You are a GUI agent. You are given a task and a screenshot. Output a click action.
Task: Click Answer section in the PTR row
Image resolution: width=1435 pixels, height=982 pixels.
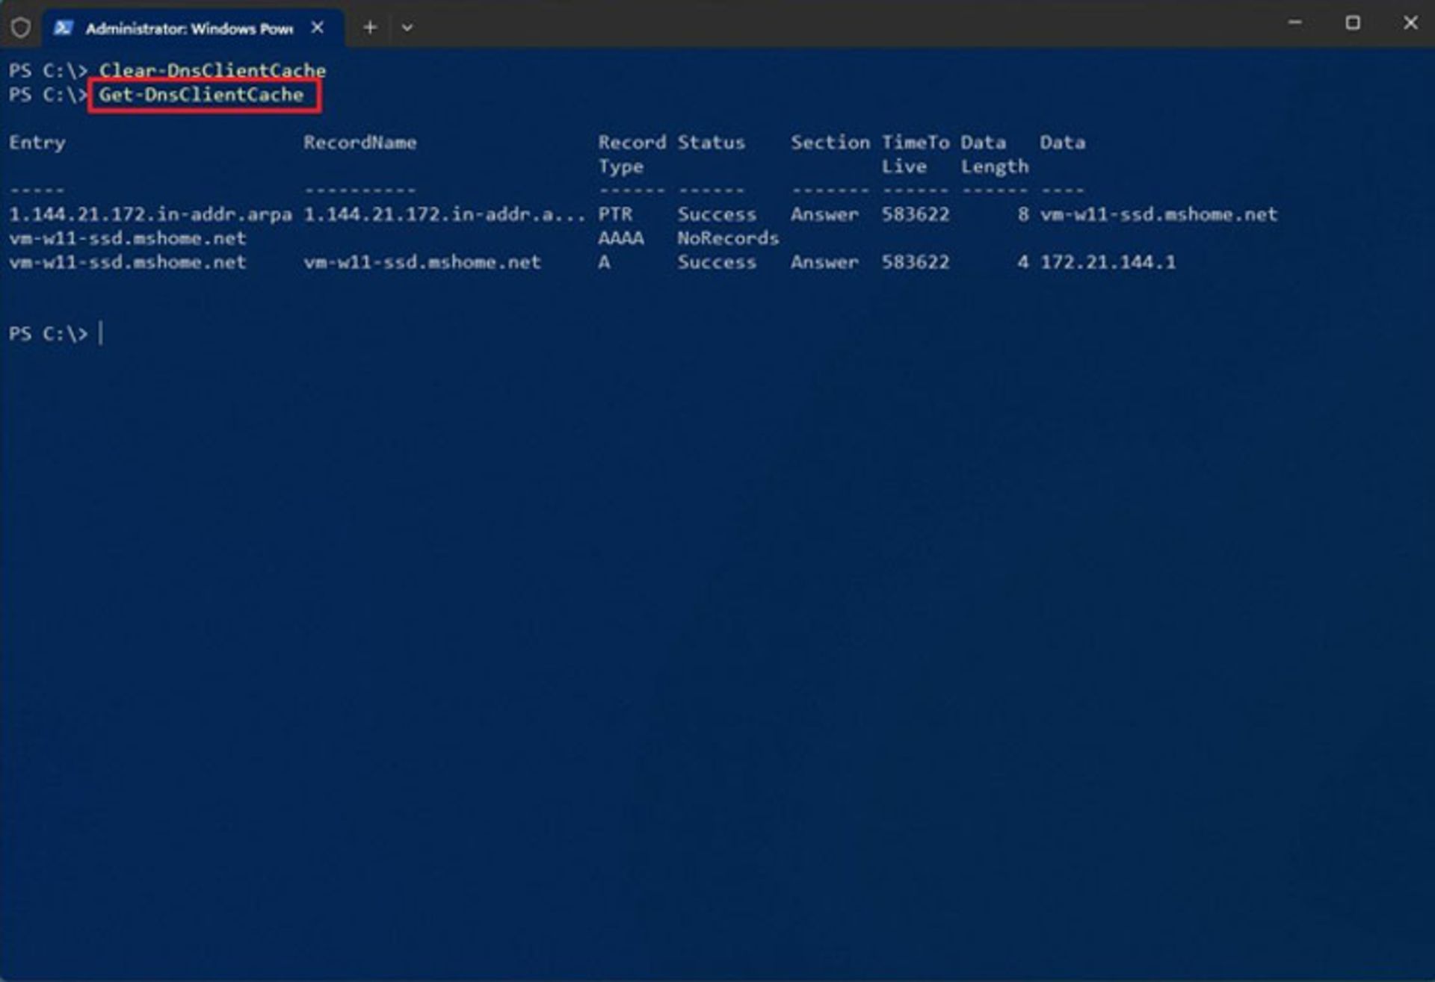824,214
